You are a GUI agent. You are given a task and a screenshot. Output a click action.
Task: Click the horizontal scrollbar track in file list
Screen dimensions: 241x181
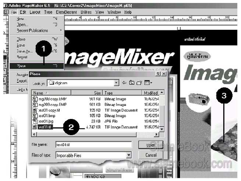145,134
